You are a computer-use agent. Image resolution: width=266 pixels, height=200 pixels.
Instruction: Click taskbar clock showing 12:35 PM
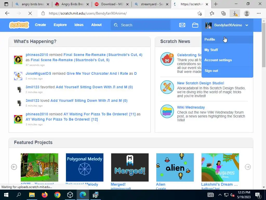[244, 195]
